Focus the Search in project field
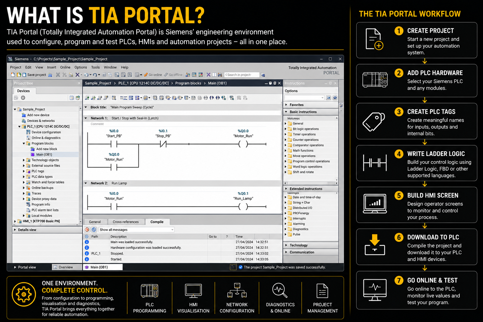The image size is (483, 322). pyautogui.click(x=242, y=75)
